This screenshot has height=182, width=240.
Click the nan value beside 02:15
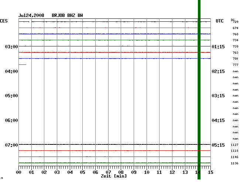[x=236, y=71]
